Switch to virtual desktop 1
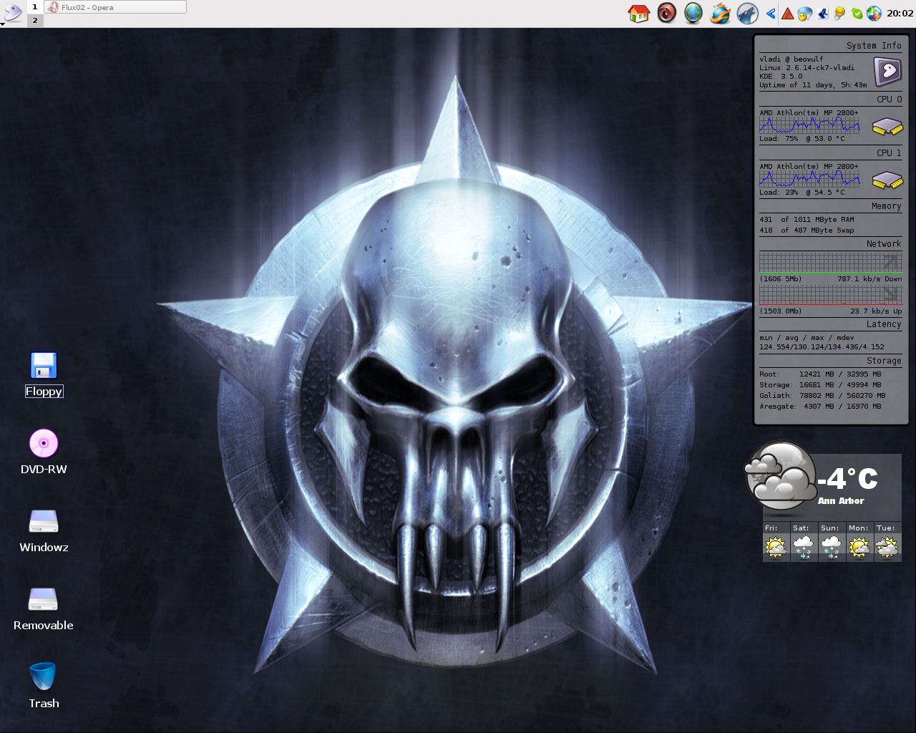Screen dimensions: 916x733 pyautogui.click(x=34, y=6)
